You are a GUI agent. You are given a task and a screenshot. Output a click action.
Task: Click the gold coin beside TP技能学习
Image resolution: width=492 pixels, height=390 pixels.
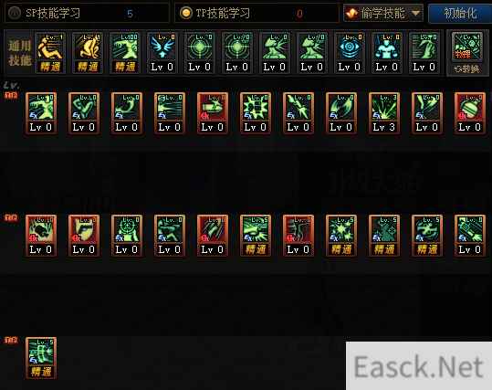pos(186,13)
